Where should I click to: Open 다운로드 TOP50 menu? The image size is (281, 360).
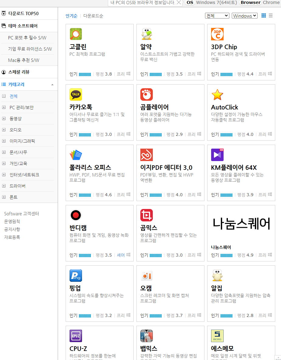click(23, 13)
